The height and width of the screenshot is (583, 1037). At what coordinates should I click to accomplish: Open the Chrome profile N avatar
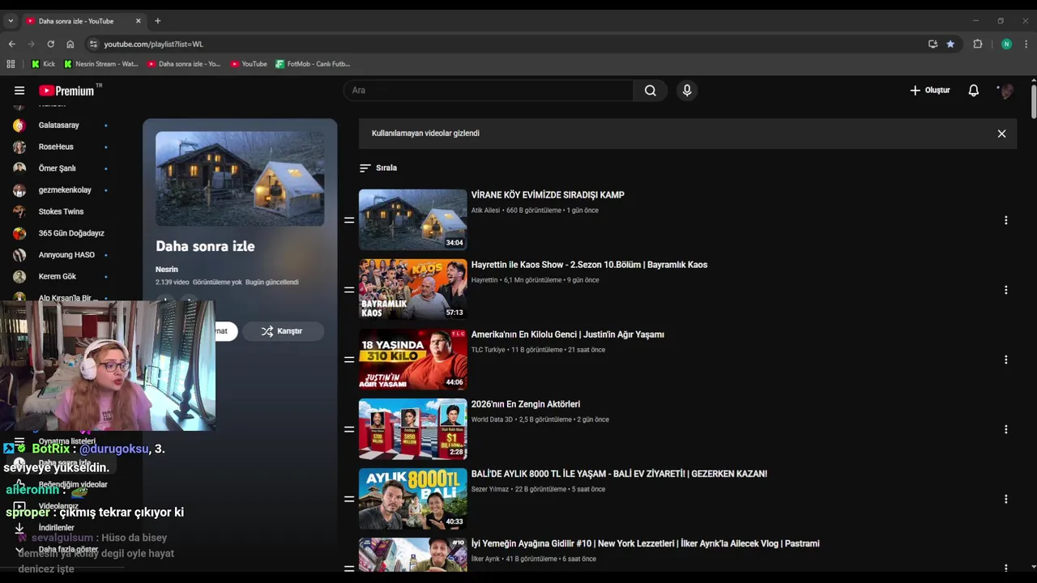pos(1006,44)
